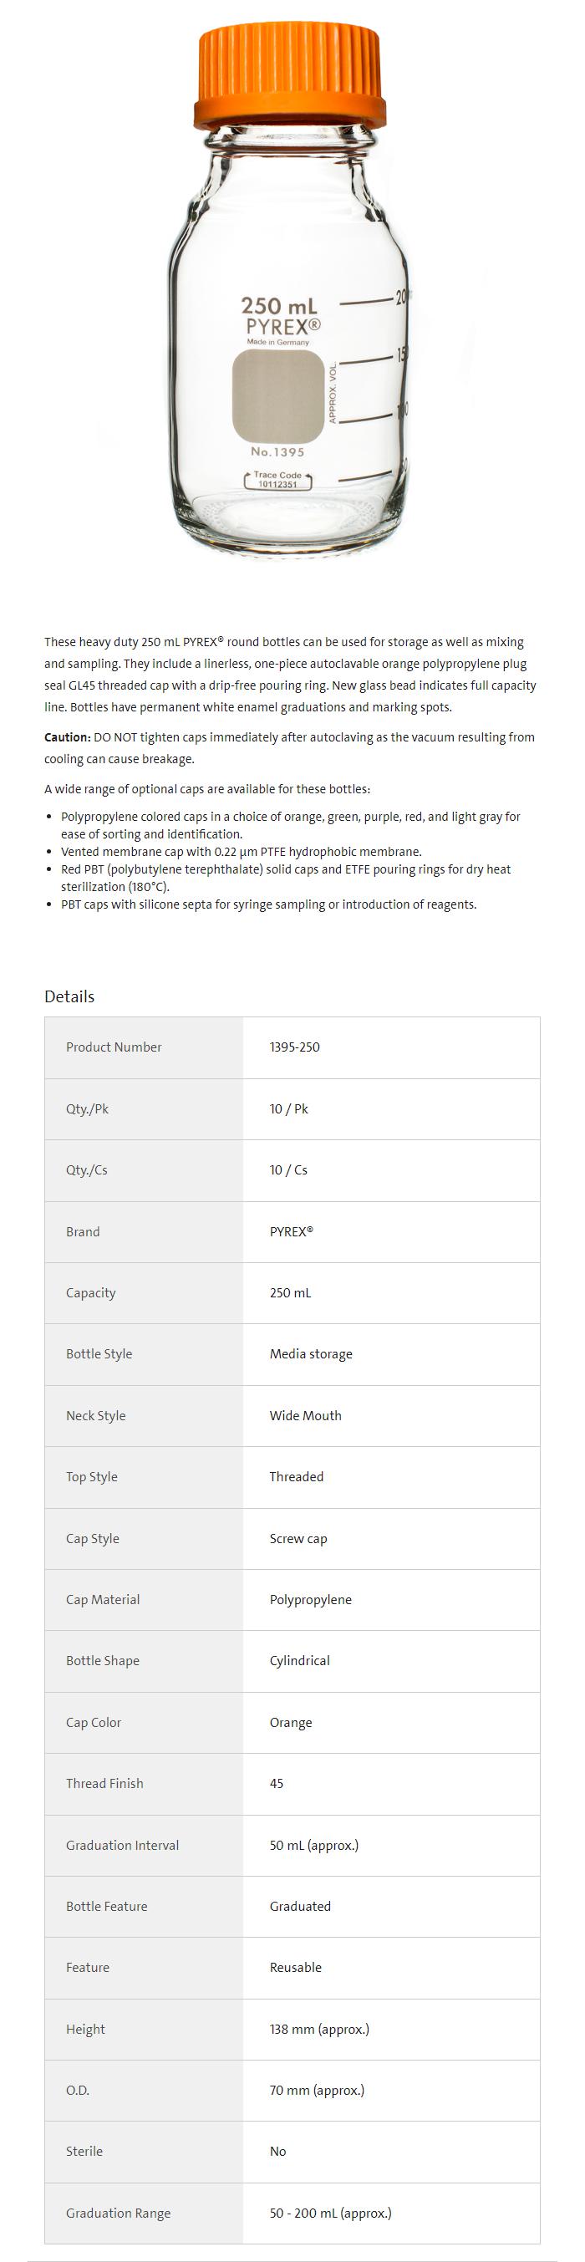The image size is (585, 2262).
Task: Click the Graduation Interval row label
Action: (x=122, y=1845)
